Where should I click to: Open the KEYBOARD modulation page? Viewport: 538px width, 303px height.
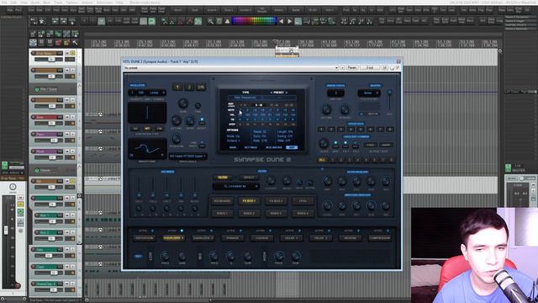tap(222, 201)
